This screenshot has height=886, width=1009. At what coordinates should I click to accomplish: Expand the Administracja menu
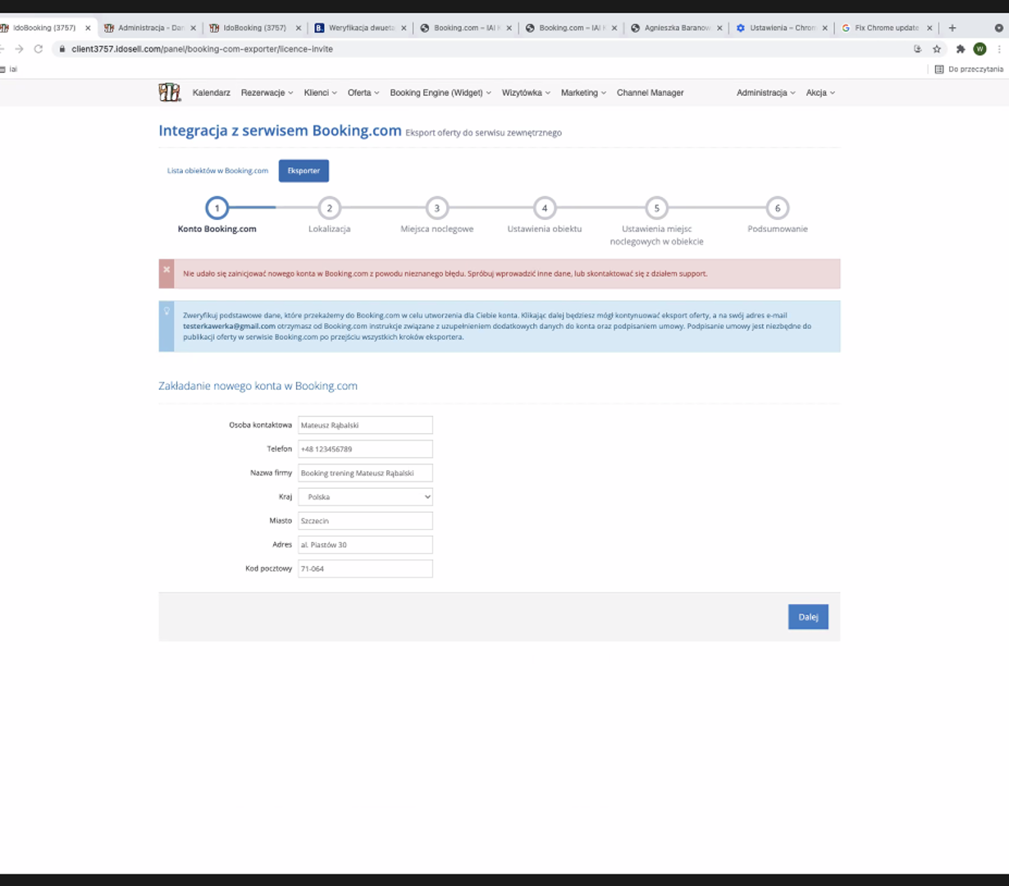tap(765, 93)
